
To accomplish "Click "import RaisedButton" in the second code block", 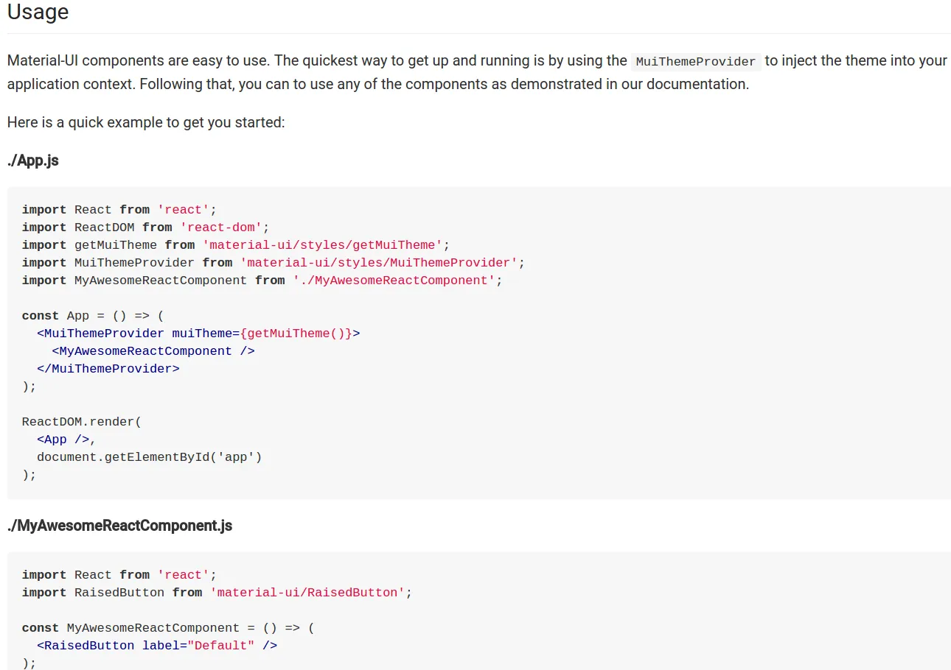I will [93, 593].
